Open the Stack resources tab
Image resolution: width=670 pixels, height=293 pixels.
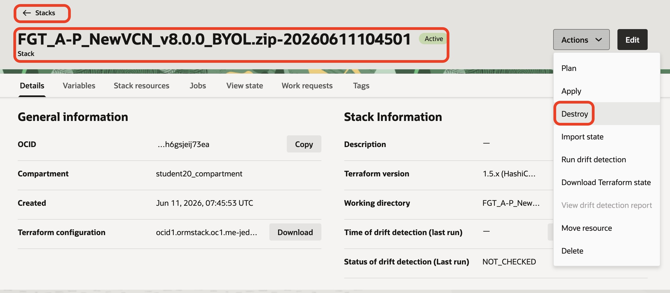coord(141,86)
